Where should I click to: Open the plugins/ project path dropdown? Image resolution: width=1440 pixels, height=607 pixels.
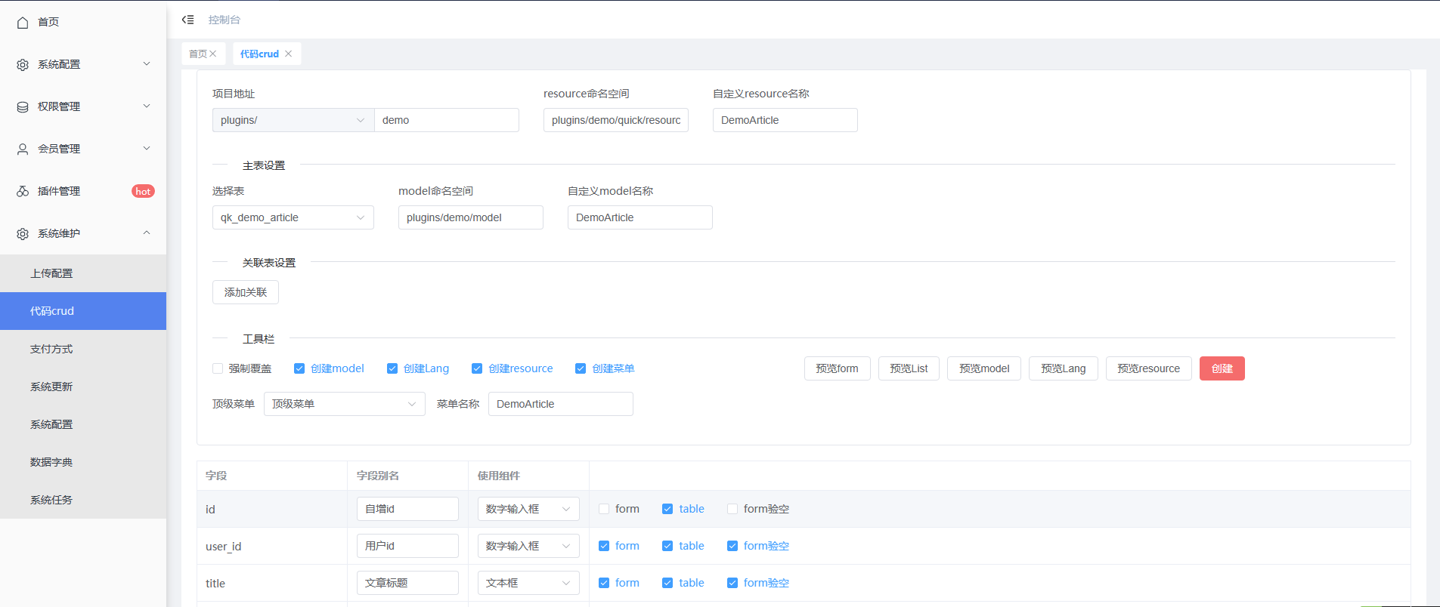click(293, 120)
